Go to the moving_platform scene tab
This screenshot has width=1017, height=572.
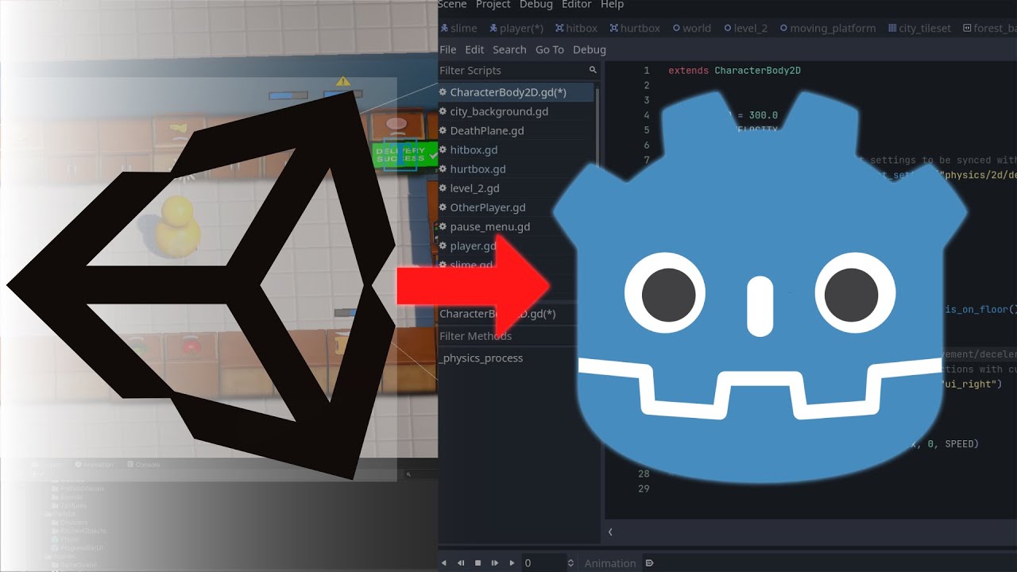tap(827, 28)
